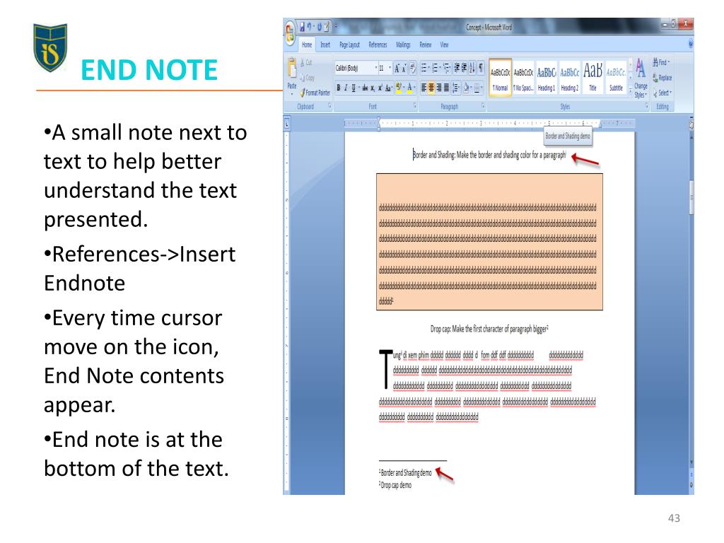Apply the No Spacing style

(x=524, y=77)
